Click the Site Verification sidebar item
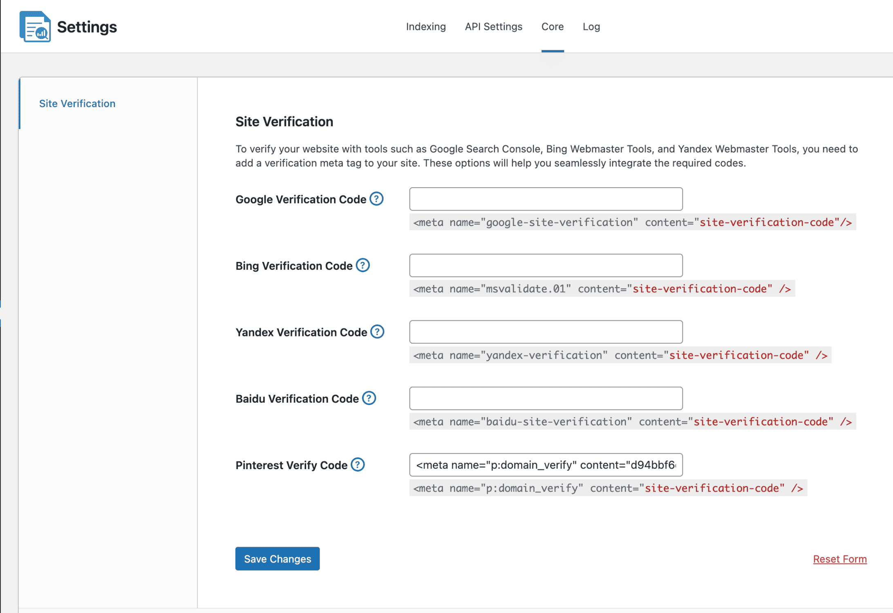 click(77, 103)
